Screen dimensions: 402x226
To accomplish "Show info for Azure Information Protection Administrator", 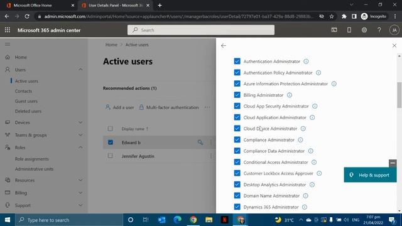I will pyautogui.click(x=334, y=83).
